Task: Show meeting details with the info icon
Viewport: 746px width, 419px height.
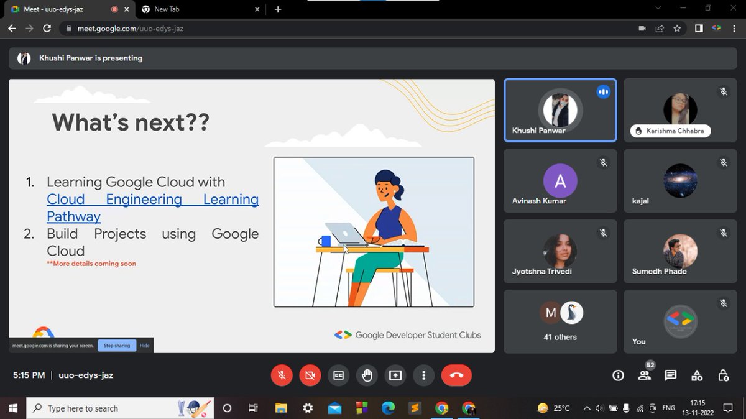Action: click(618, 375)
